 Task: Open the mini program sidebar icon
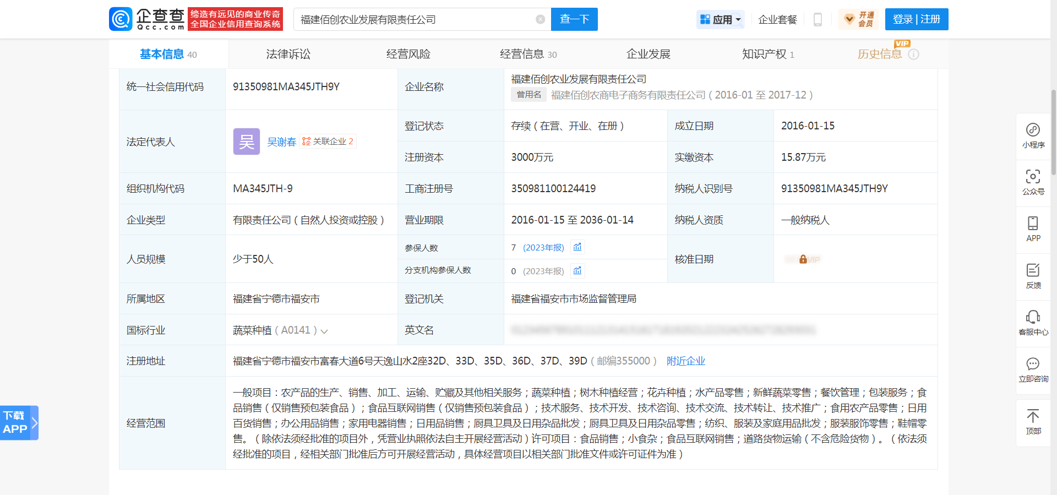[x=1033, y=135]
